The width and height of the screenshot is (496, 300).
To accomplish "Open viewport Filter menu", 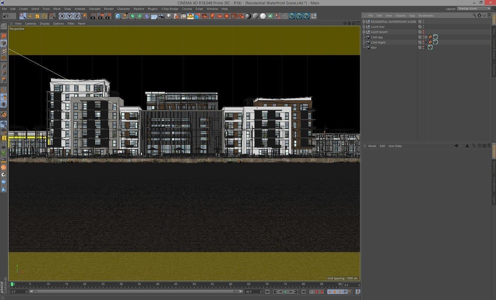I will [x=71, y=24].
